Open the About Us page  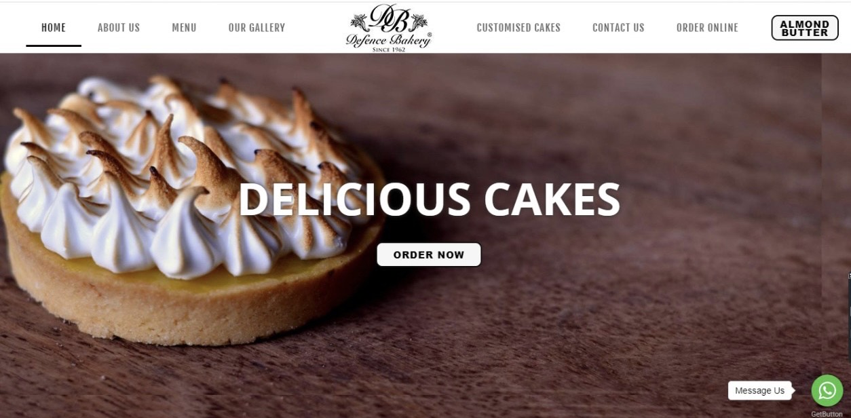coord(119,28)
